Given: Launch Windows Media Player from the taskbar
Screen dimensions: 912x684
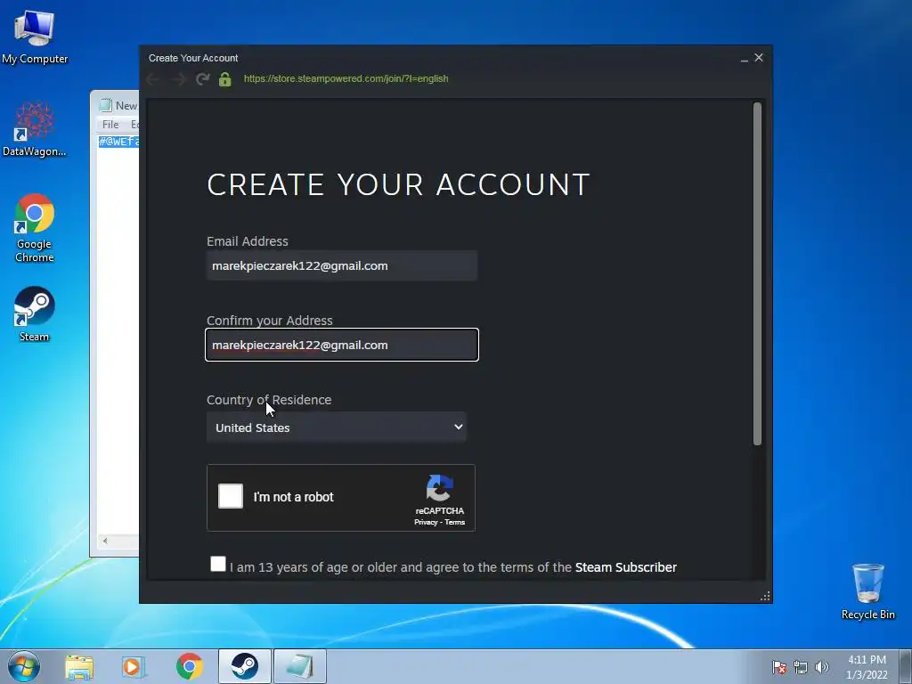Looking at the screenshot, I should tap(133, 666).
